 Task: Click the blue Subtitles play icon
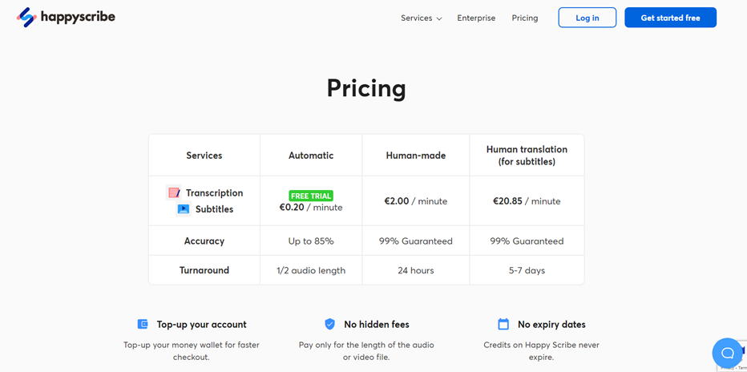tap(184, 209)
